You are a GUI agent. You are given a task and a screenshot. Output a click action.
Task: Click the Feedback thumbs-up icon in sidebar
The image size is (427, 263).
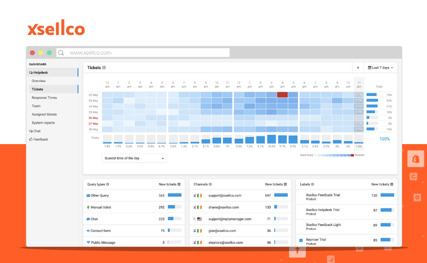[31, 139]
